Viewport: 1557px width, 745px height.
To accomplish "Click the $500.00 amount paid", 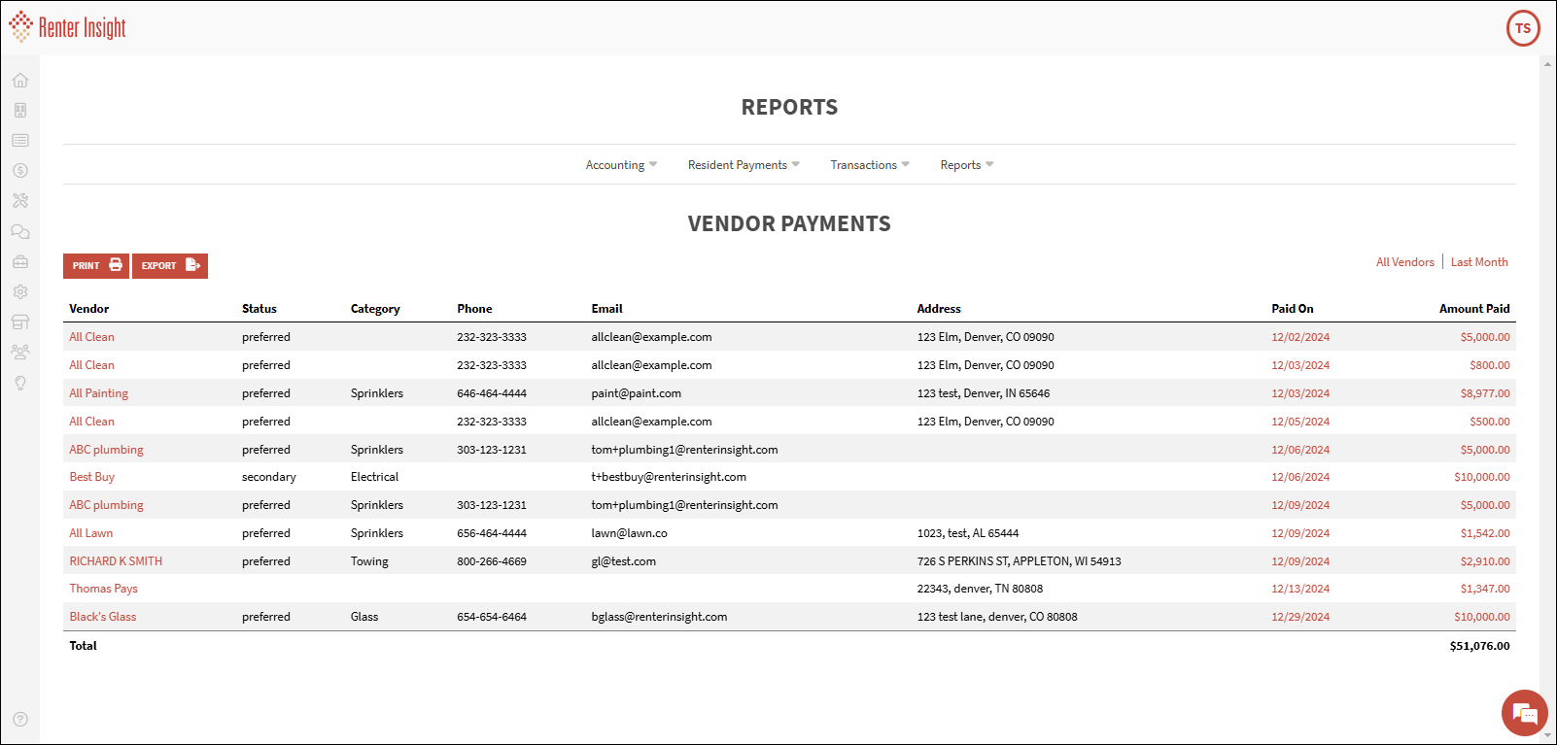I will coord(1490,422).
